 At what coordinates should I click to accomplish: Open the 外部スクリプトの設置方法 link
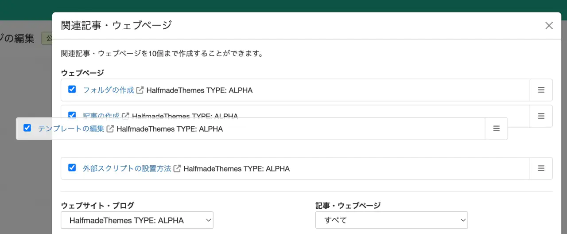[127, 169]
